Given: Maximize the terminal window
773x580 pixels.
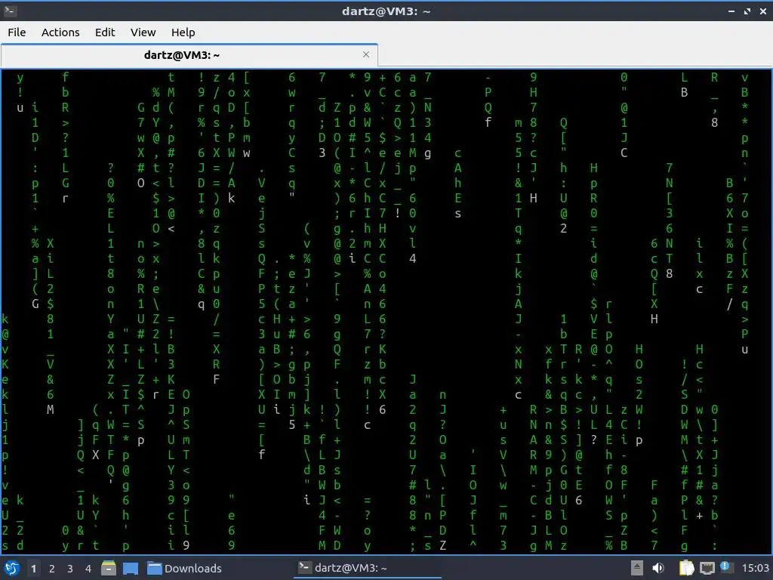Looking at the screenshot, I should click(747, 11).
